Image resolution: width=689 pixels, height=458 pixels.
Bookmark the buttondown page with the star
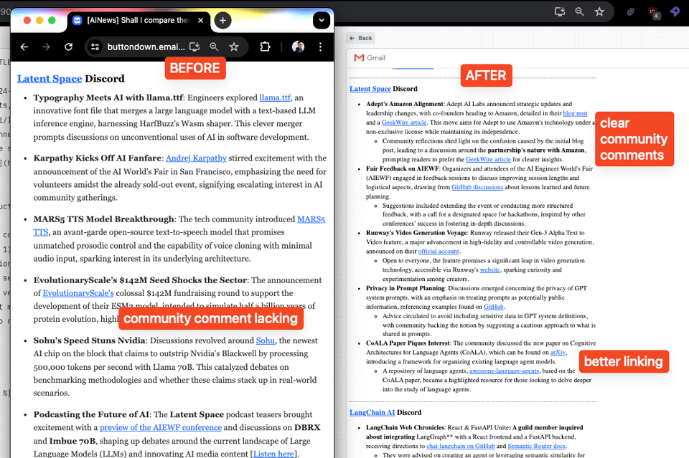coord(234,47)
